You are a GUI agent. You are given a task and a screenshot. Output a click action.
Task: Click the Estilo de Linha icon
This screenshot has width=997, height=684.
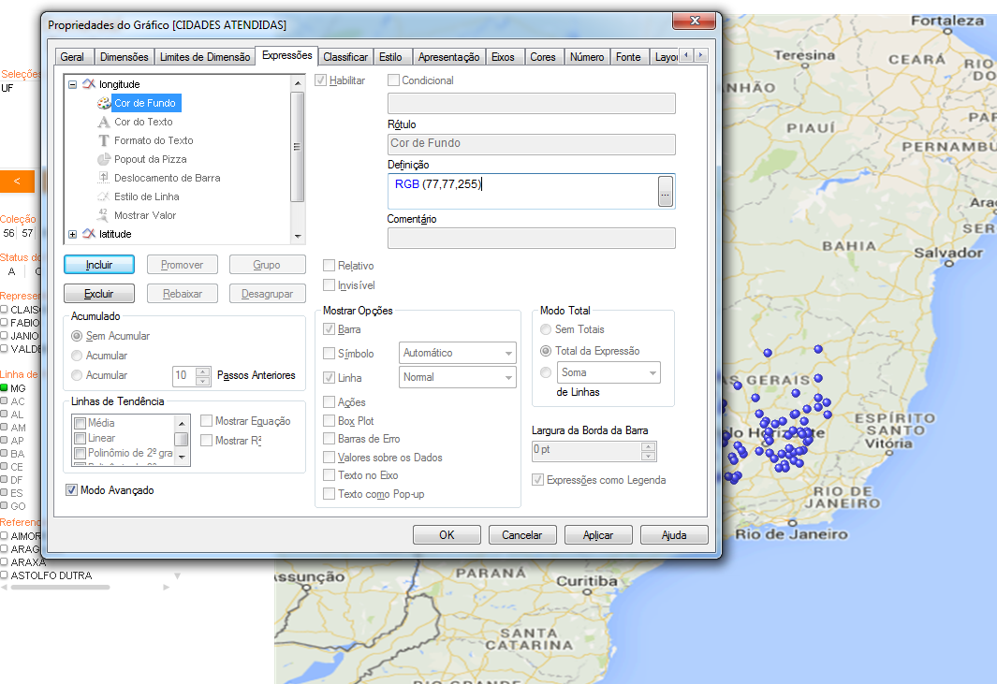[x=104, y=196]
